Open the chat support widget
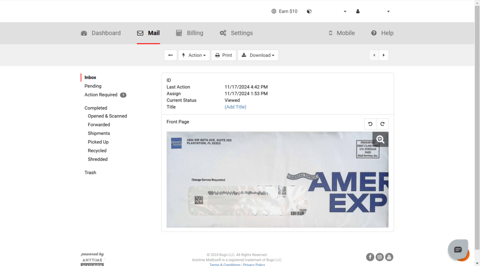Screen dimensions: 480x266 [458, 250]
